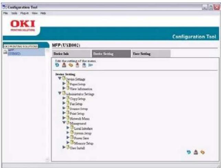Collapse the Administrator Settings node arrow
The width and height of the screenshot is (221, 168).
pyautogui.click(x=60, y=93)
